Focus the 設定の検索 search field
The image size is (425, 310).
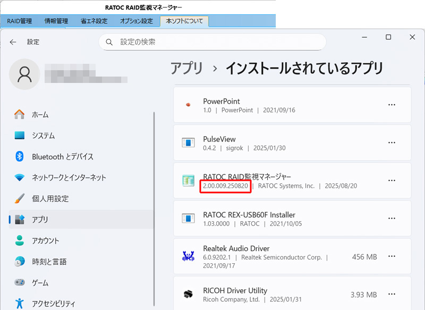click(x=212, y=42)
